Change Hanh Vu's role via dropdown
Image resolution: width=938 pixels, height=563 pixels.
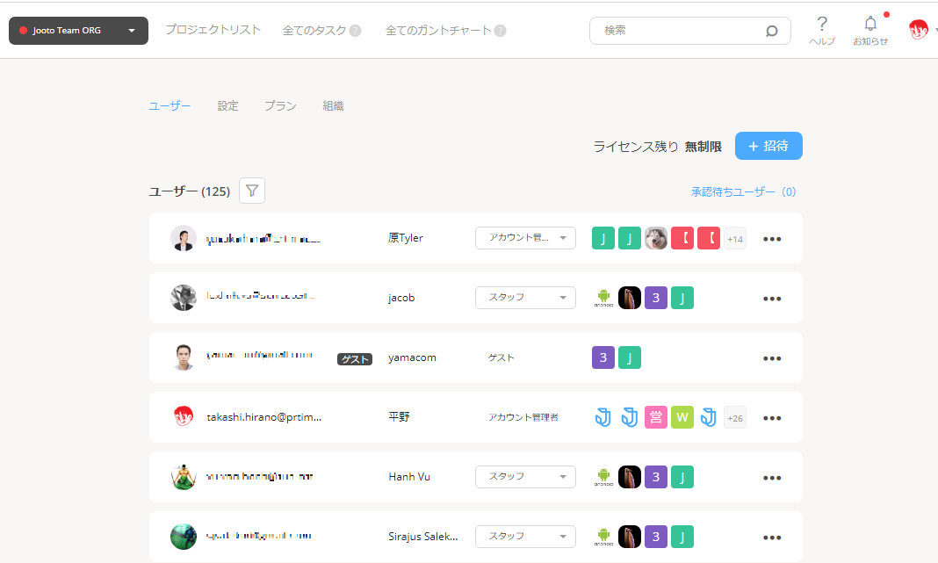(x=525, y=477)
